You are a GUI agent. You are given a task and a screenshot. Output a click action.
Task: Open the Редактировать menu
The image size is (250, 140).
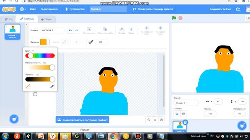tap(49, 9)
